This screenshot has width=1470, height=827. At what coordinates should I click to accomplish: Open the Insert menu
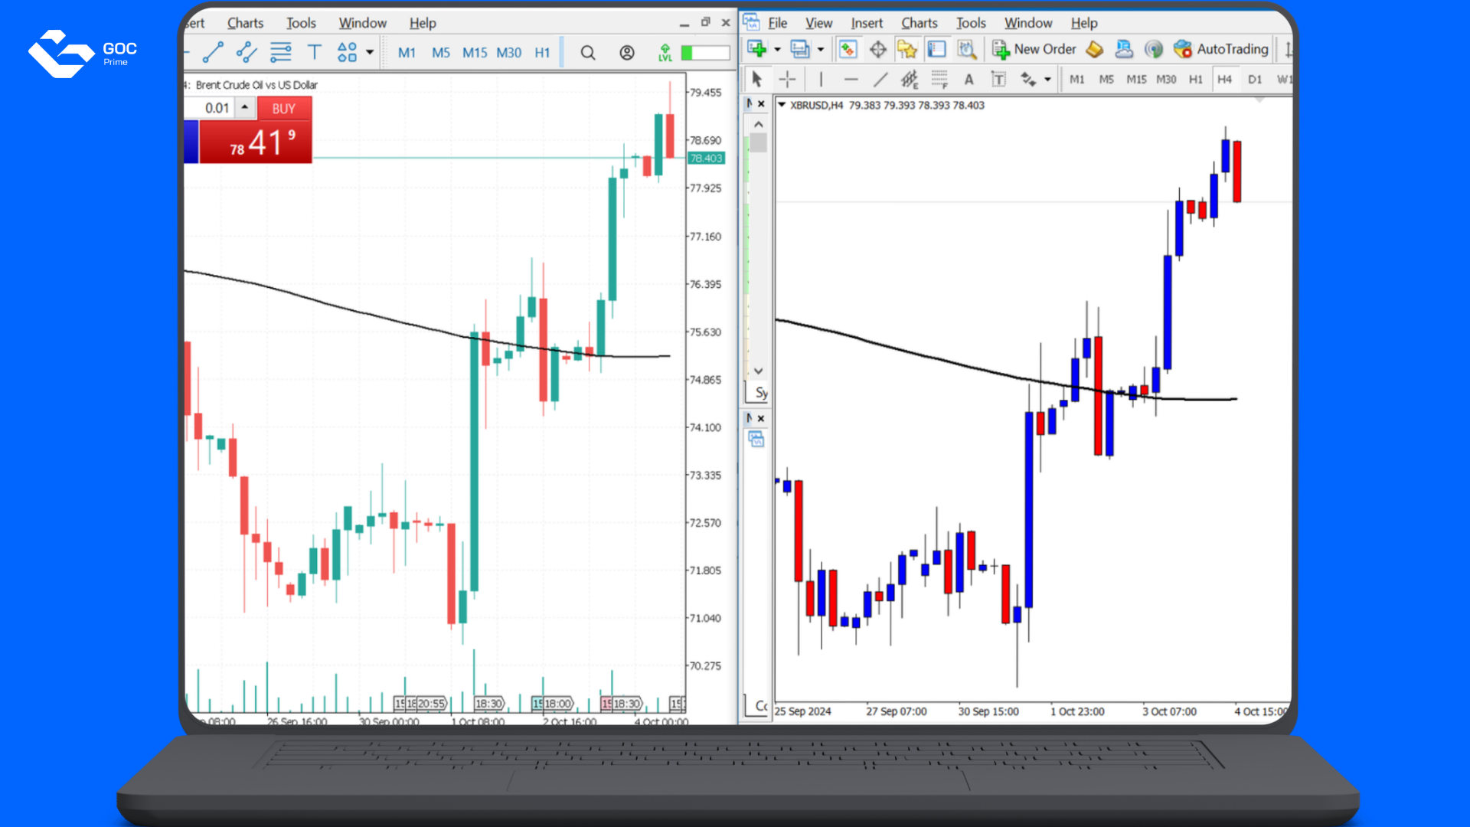pos(866,23)
